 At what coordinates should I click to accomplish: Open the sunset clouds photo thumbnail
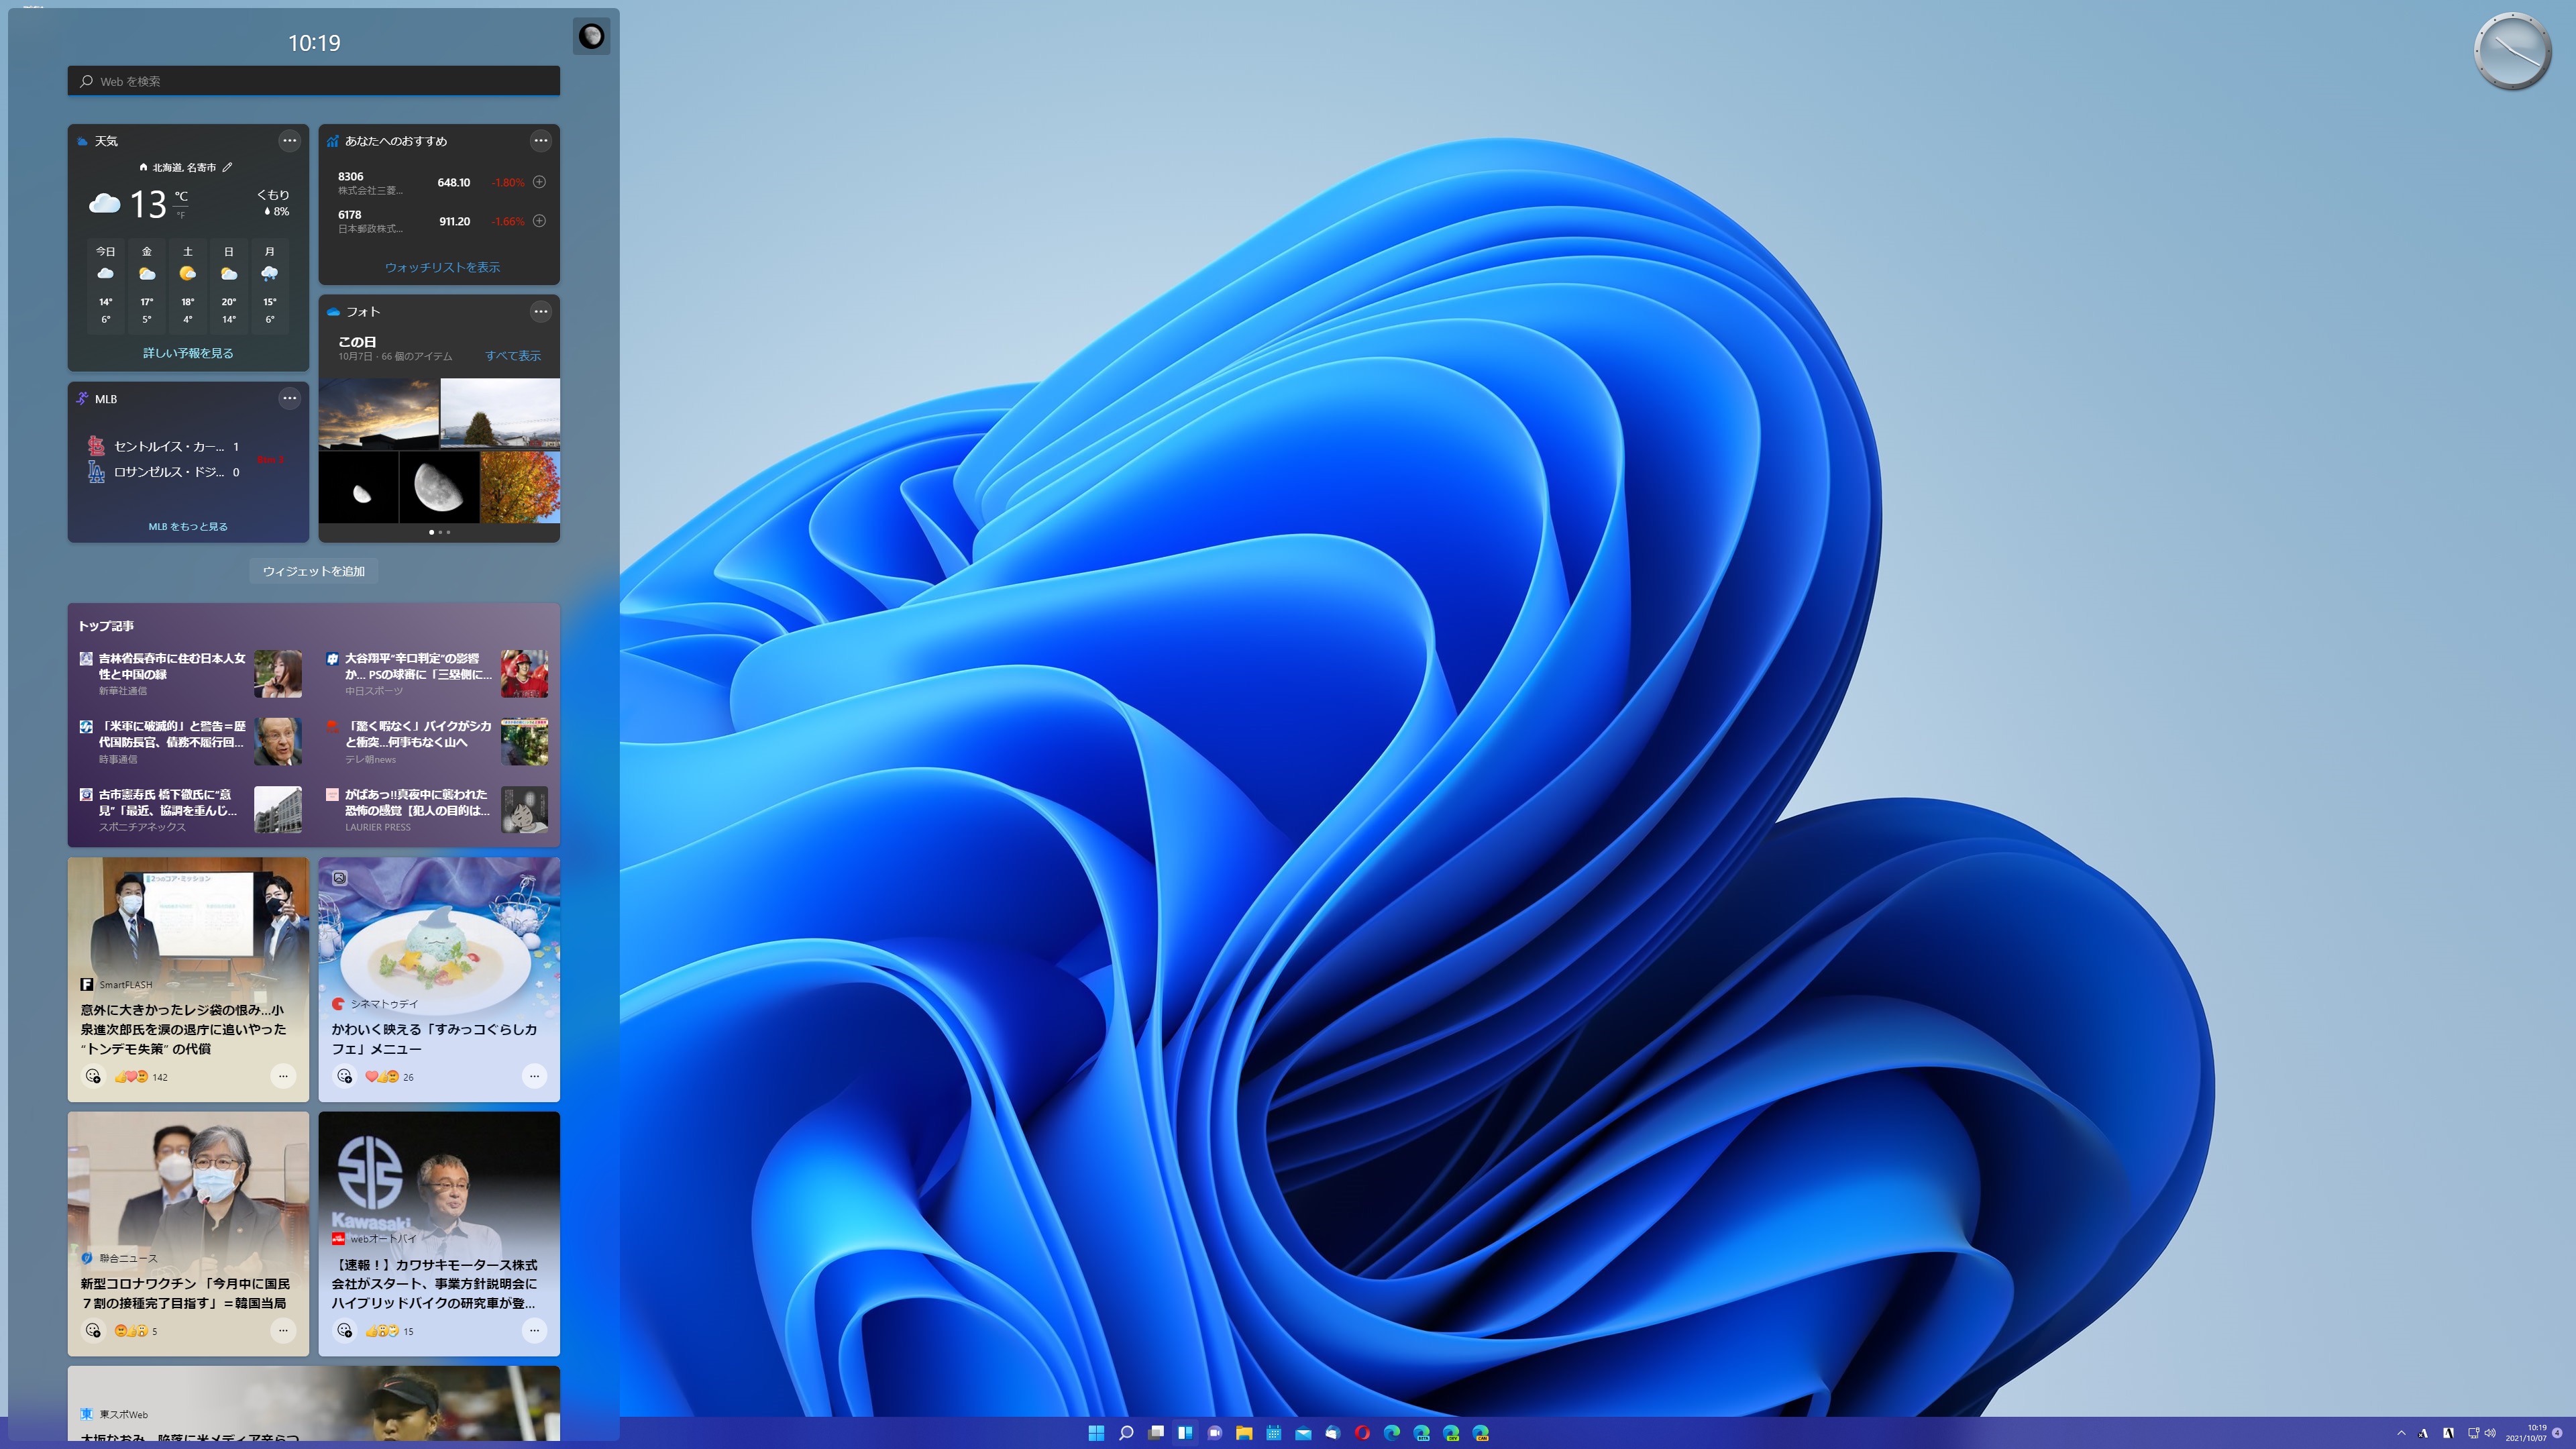click(x=379, y=413)
